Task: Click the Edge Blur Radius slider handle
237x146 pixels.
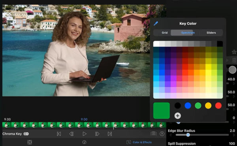Action: (188, 135)
